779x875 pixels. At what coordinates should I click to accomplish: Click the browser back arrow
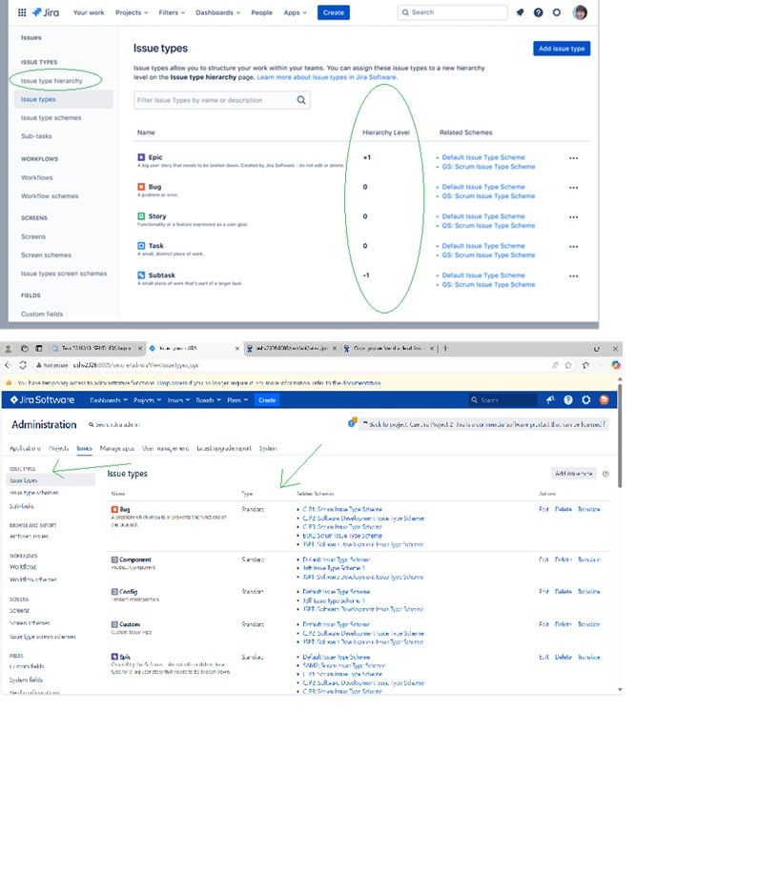(8, 365)
